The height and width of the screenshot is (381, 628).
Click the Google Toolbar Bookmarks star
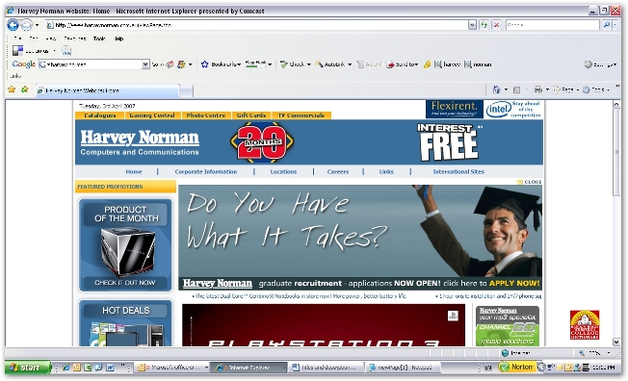(x=204, y=64)
